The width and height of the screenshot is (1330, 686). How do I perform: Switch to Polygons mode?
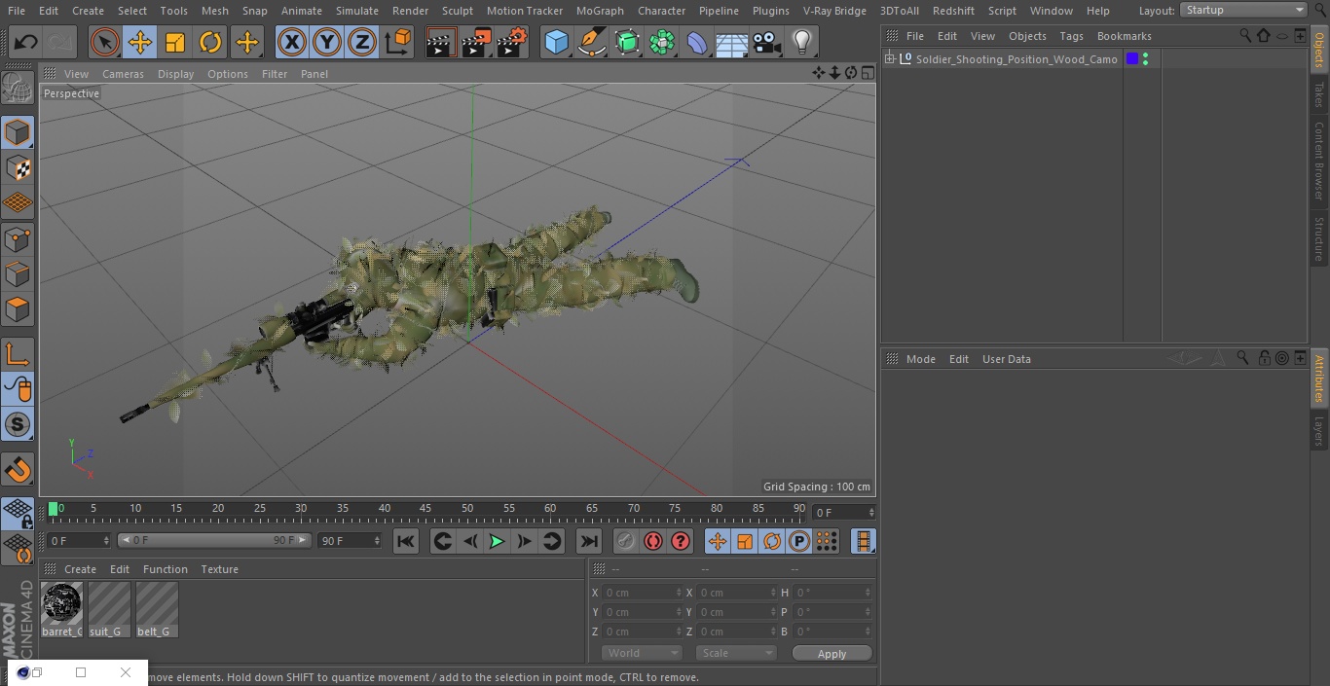(x=18, y=309)
